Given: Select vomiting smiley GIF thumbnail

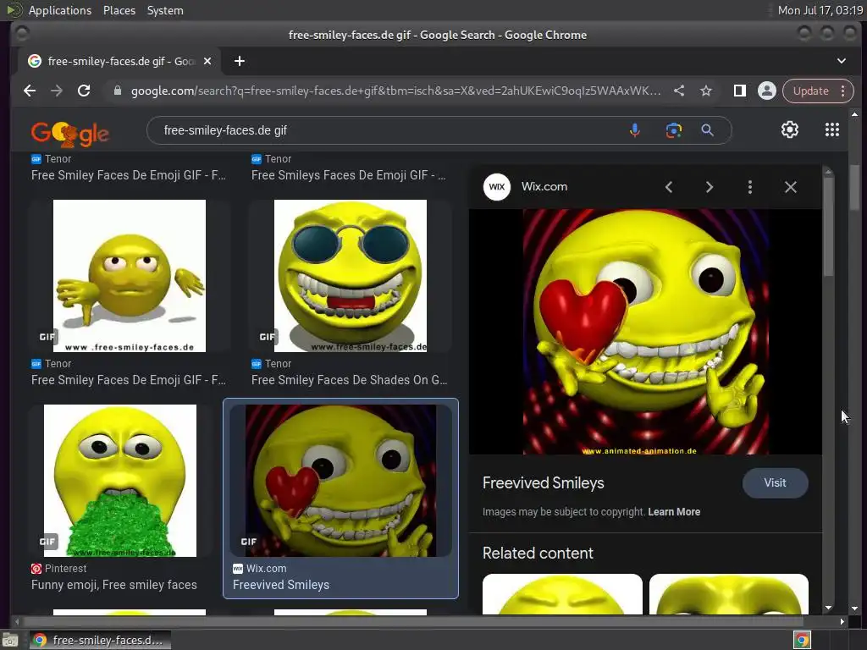Looking at the screenshot, I should [x=120, y=481].
